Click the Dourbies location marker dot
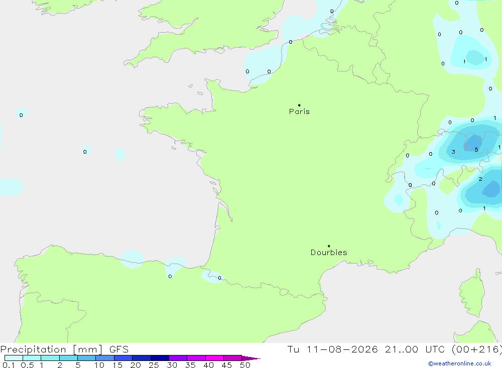502x368 pixels. (x=329, y=246)
